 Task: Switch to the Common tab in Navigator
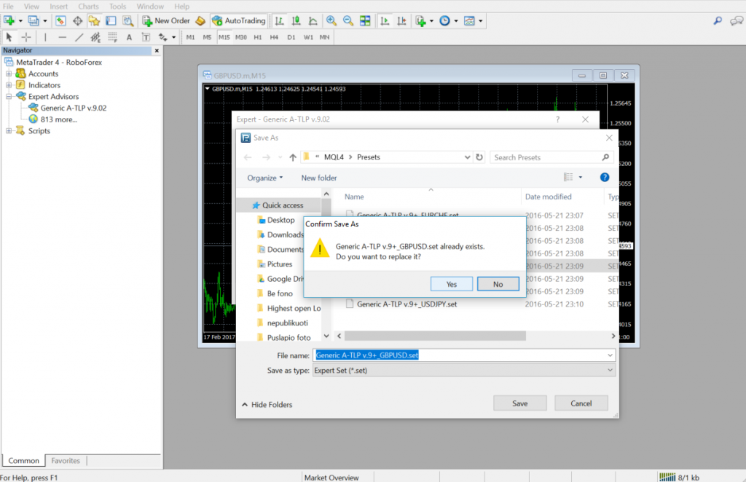coord(24,461)
